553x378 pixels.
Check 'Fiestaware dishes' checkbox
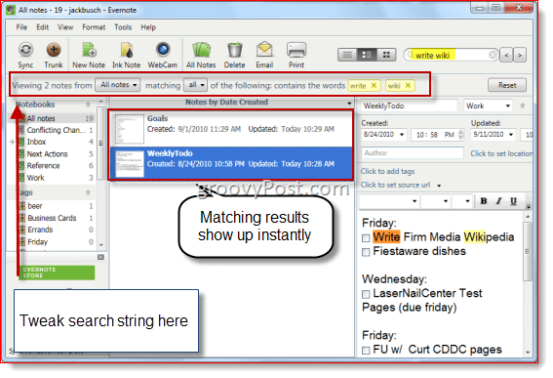[366, 252]
